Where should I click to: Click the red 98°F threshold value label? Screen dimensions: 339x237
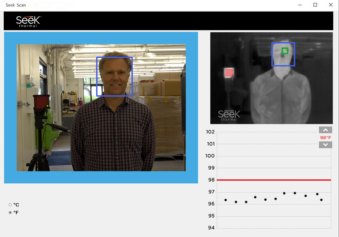(325, 138)
